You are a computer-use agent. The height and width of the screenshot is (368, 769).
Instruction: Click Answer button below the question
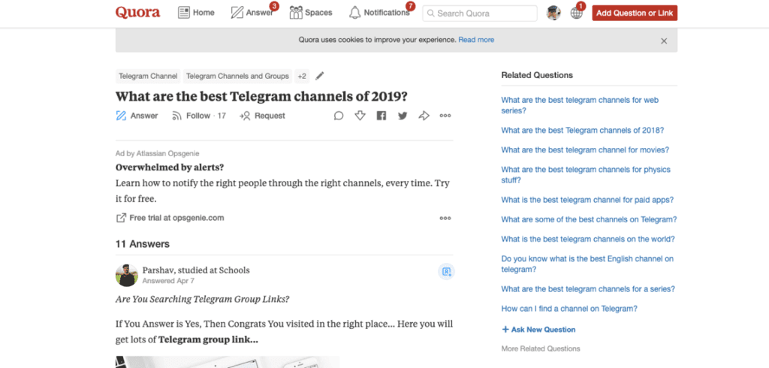pos(137,116)
